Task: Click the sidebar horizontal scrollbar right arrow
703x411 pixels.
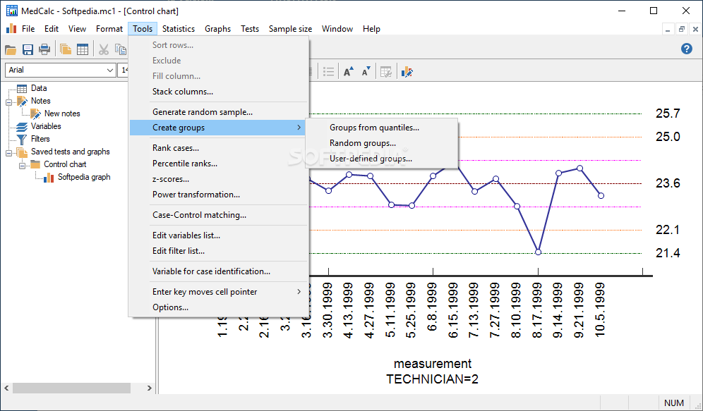Action: [150, 388]
